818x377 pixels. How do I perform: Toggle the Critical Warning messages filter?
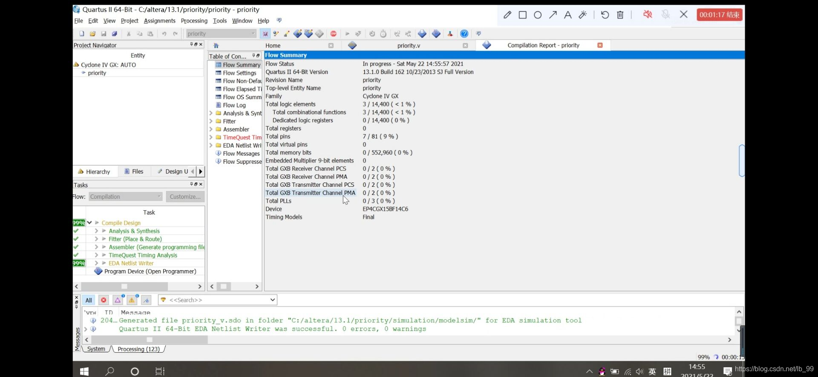(x=118, y=300)
